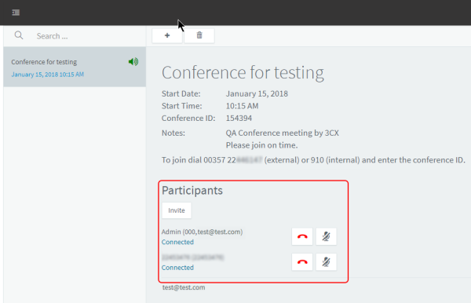Click the 'Participants' section heading
471x303 pixels.
(192, 191)
